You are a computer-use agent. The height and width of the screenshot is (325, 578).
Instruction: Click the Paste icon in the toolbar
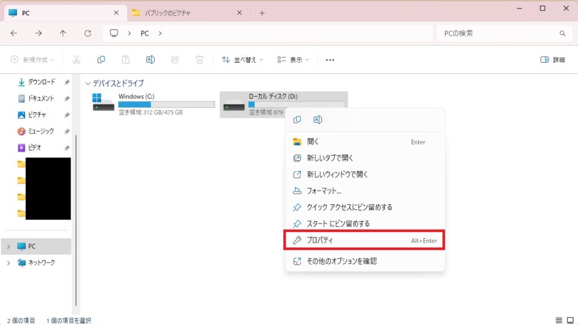tap(125, 59)
